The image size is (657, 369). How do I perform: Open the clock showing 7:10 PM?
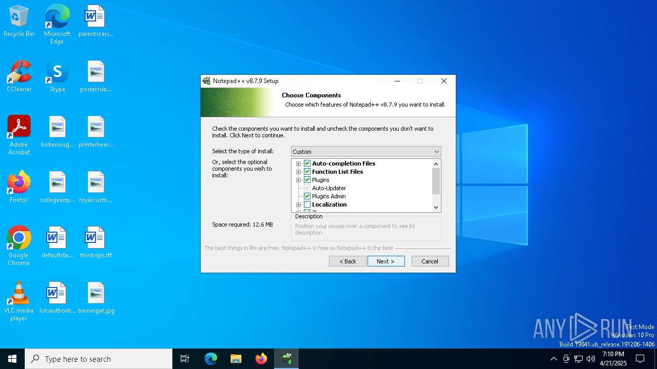point(613,359)
